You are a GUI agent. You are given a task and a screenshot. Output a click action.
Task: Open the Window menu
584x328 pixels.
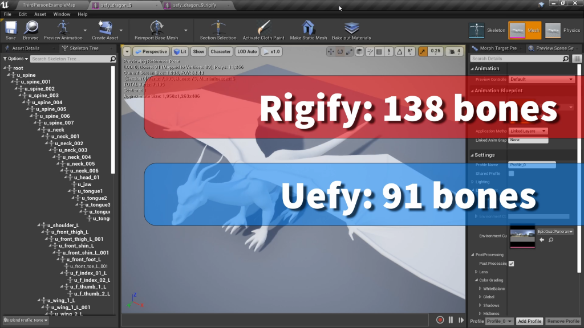(x=60, y=14)
